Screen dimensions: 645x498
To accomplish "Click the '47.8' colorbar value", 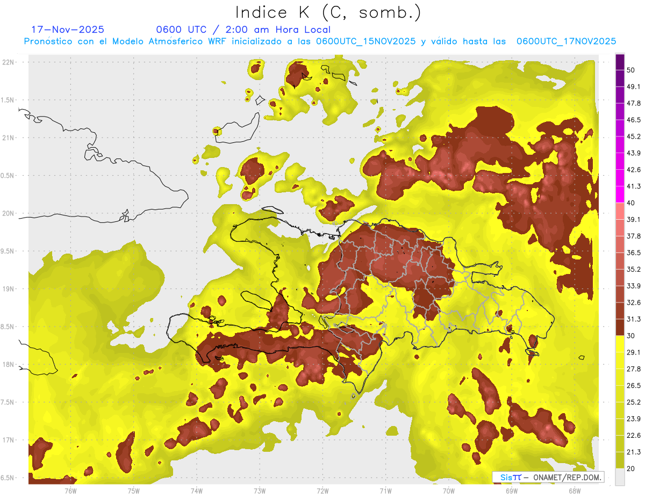I will [634, 103].
